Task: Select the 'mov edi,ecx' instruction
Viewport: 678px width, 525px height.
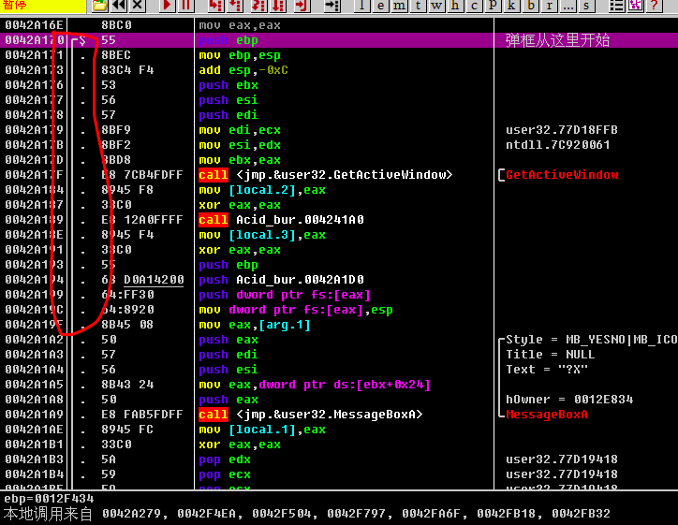Action: click(240, 130)
